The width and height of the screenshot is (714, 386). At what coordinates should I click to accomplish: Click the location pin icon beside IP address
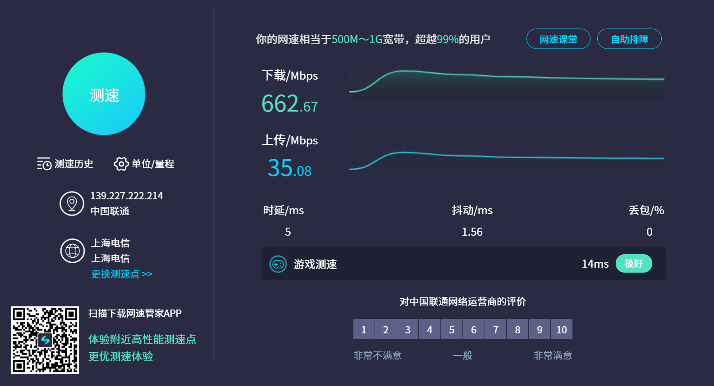coord(72,203)
